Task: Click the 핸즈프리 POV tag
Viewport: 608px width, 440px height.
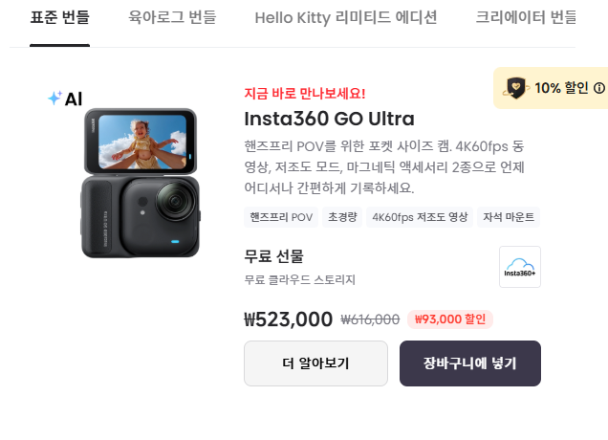Action: (x=281, y=217)
